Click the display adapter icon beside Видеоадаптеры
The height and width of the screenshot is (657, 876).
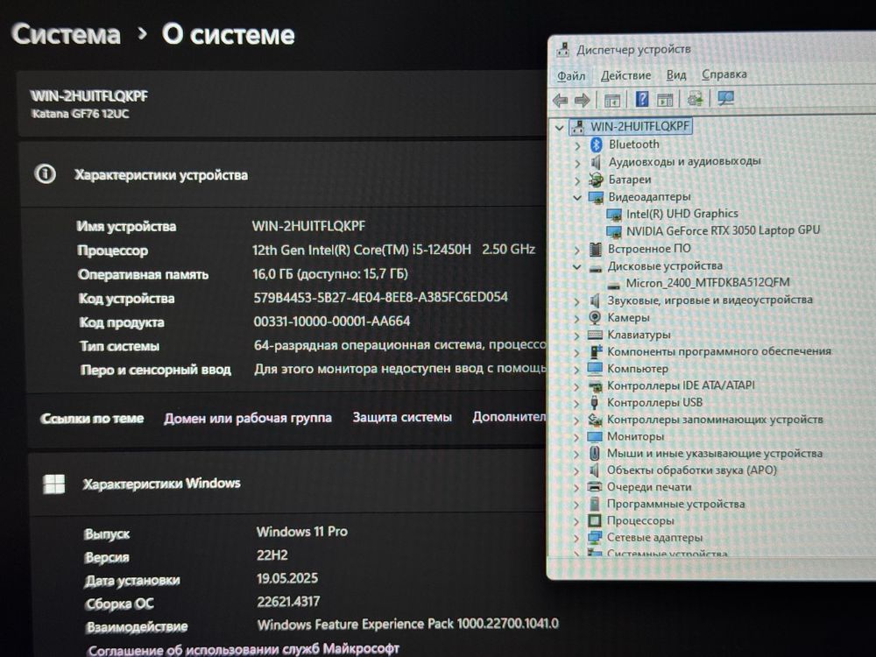(x=596, y=197)
